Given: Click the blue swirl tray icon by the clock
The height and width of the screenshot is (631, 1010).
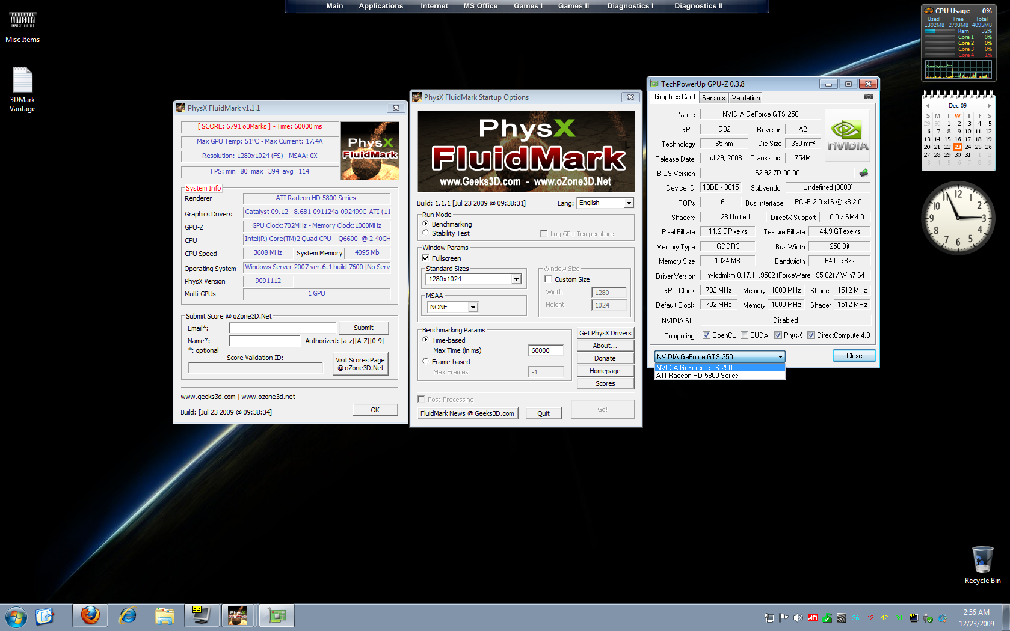Looking at the screenshot, I should pos(943,617).
